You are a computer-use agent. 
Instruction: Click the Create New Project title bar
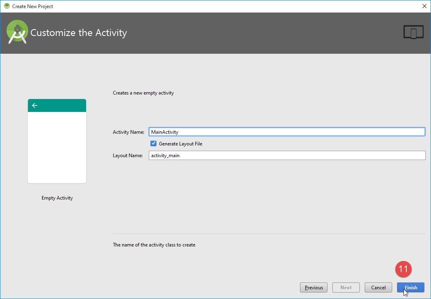(202, 6)
